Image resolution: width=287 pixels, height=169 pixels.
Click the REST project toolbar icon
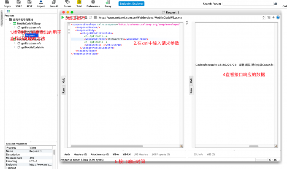coord(29,4)
